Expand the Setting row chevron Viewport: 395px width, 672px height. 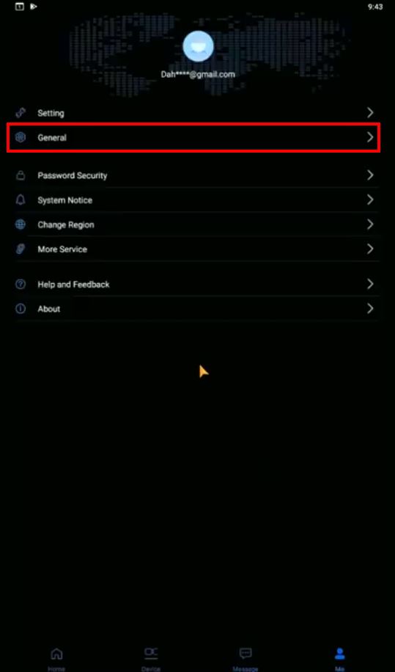(x=370, y=113)
